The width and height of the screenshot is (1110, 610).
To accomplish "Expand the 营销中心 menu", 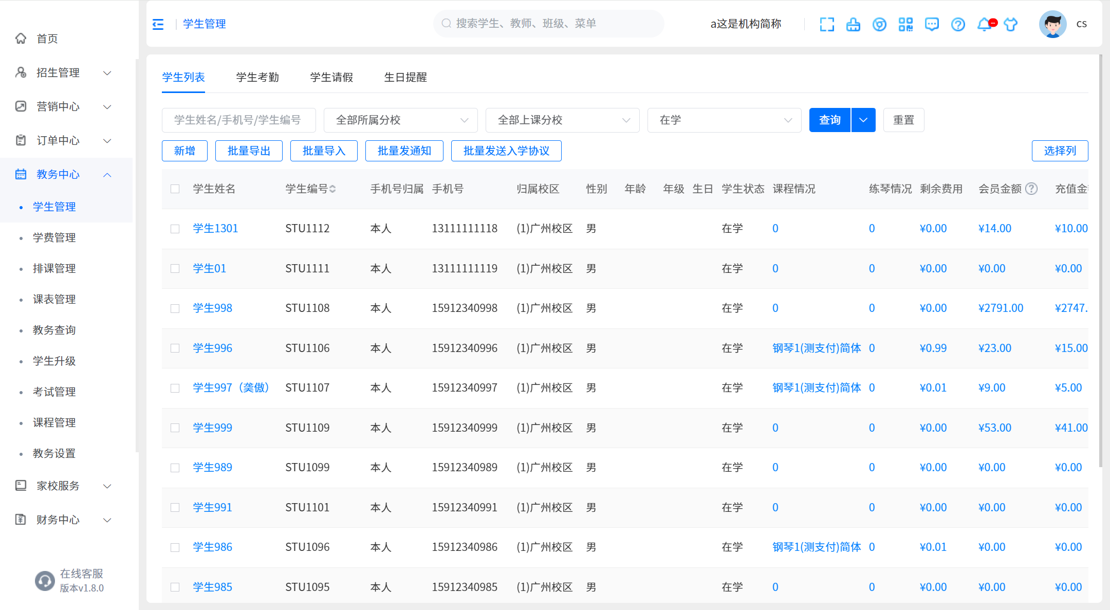I will [107, 107].
